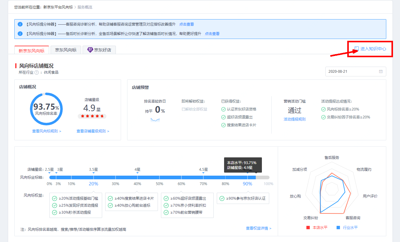Click the check icon for 认证京东好店资格

point(223,109)
